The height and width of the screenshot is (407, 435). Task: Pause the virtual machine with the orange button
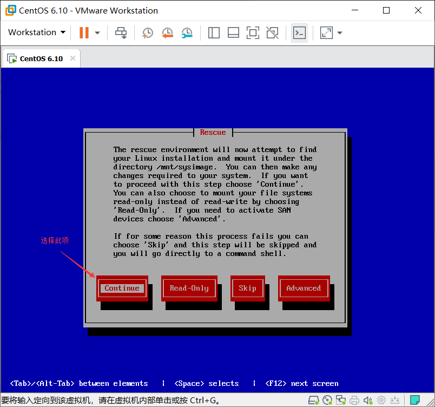coord(84,32)
